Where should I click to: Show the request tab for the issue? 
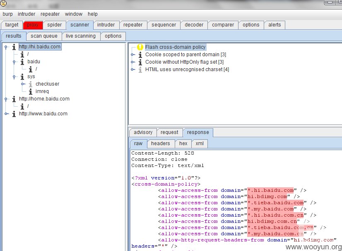(169, 132)
